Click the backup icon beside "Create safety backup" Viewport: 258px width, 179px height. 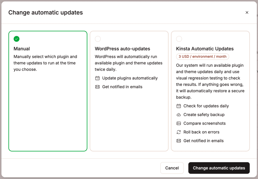coord(179,115)
